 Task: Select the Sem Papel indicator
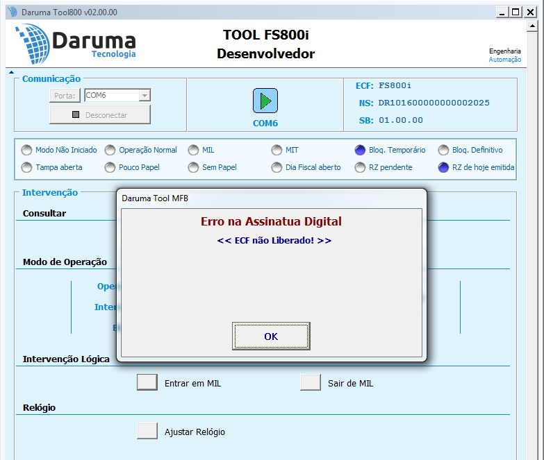pos(193,167)
